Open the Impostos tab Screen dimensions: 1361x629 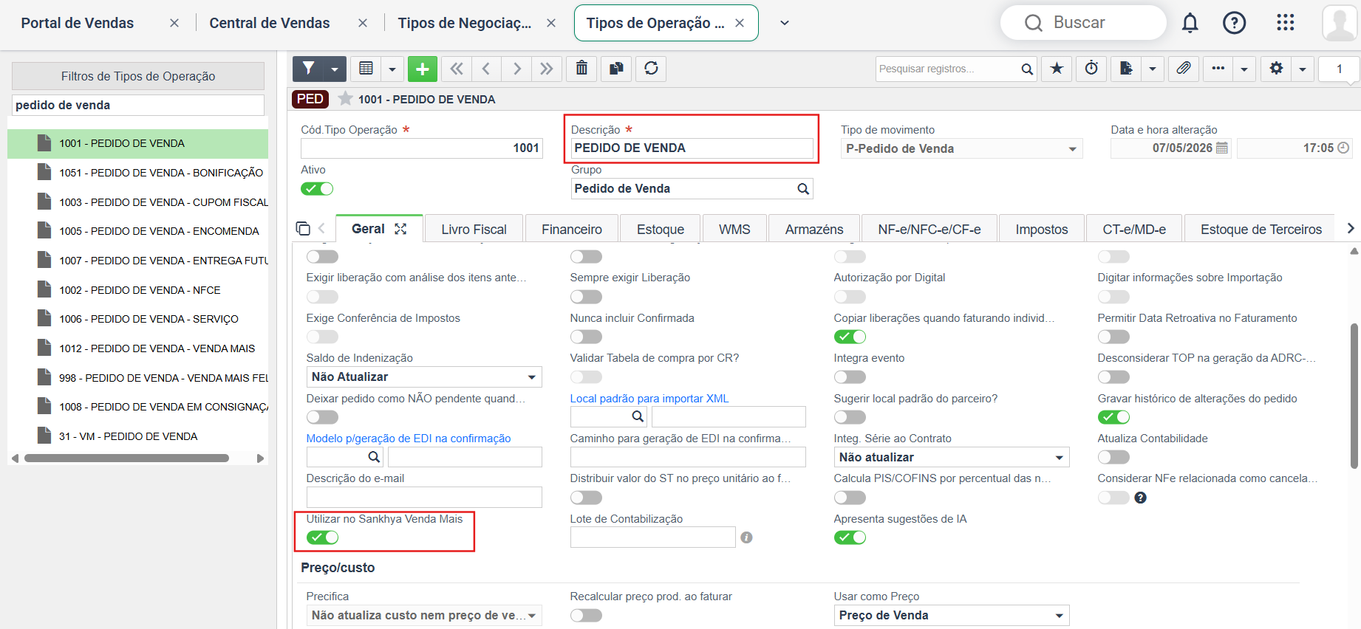[1041, 229]
